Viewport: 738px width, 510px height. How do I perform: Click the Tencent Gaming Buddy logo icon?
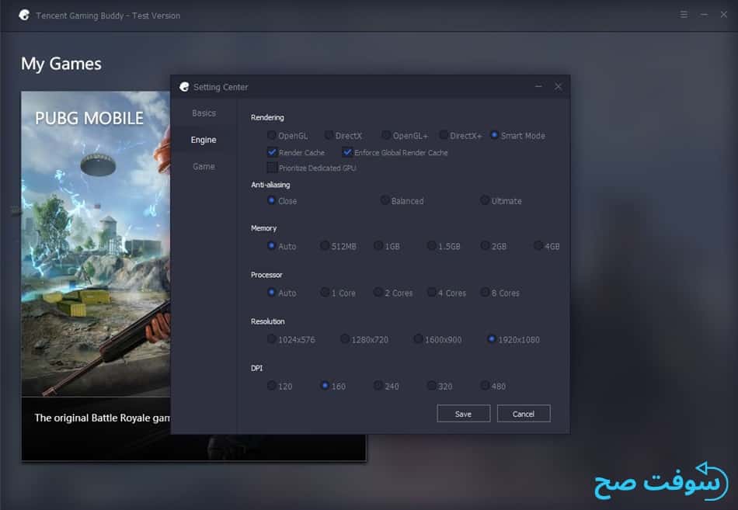pos(25,15)
